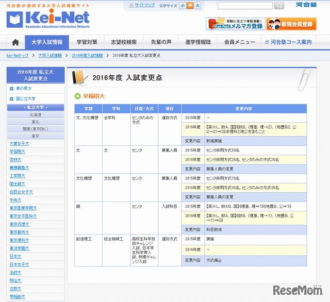The image size is (330, 302).
Task: Open the 志望校検索 tab
Action: (x=124, y=42)
